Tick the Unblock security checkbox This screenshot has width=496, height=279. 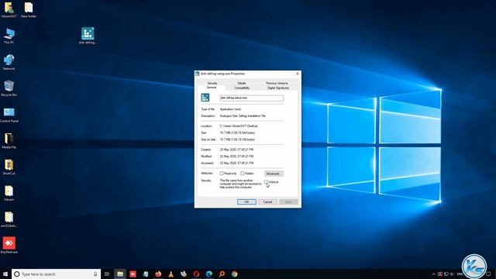tap(266, 182)
